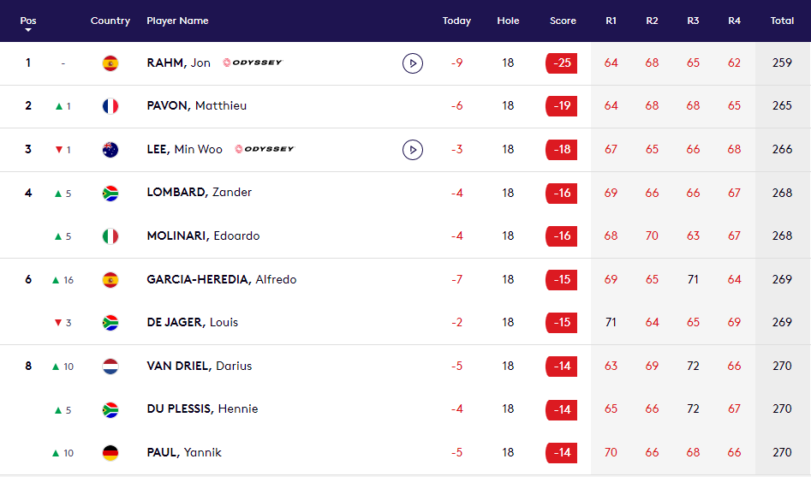
Task: Click the Germany flag beside Paul
Action: pyautogui.click(x=110, y=453)
